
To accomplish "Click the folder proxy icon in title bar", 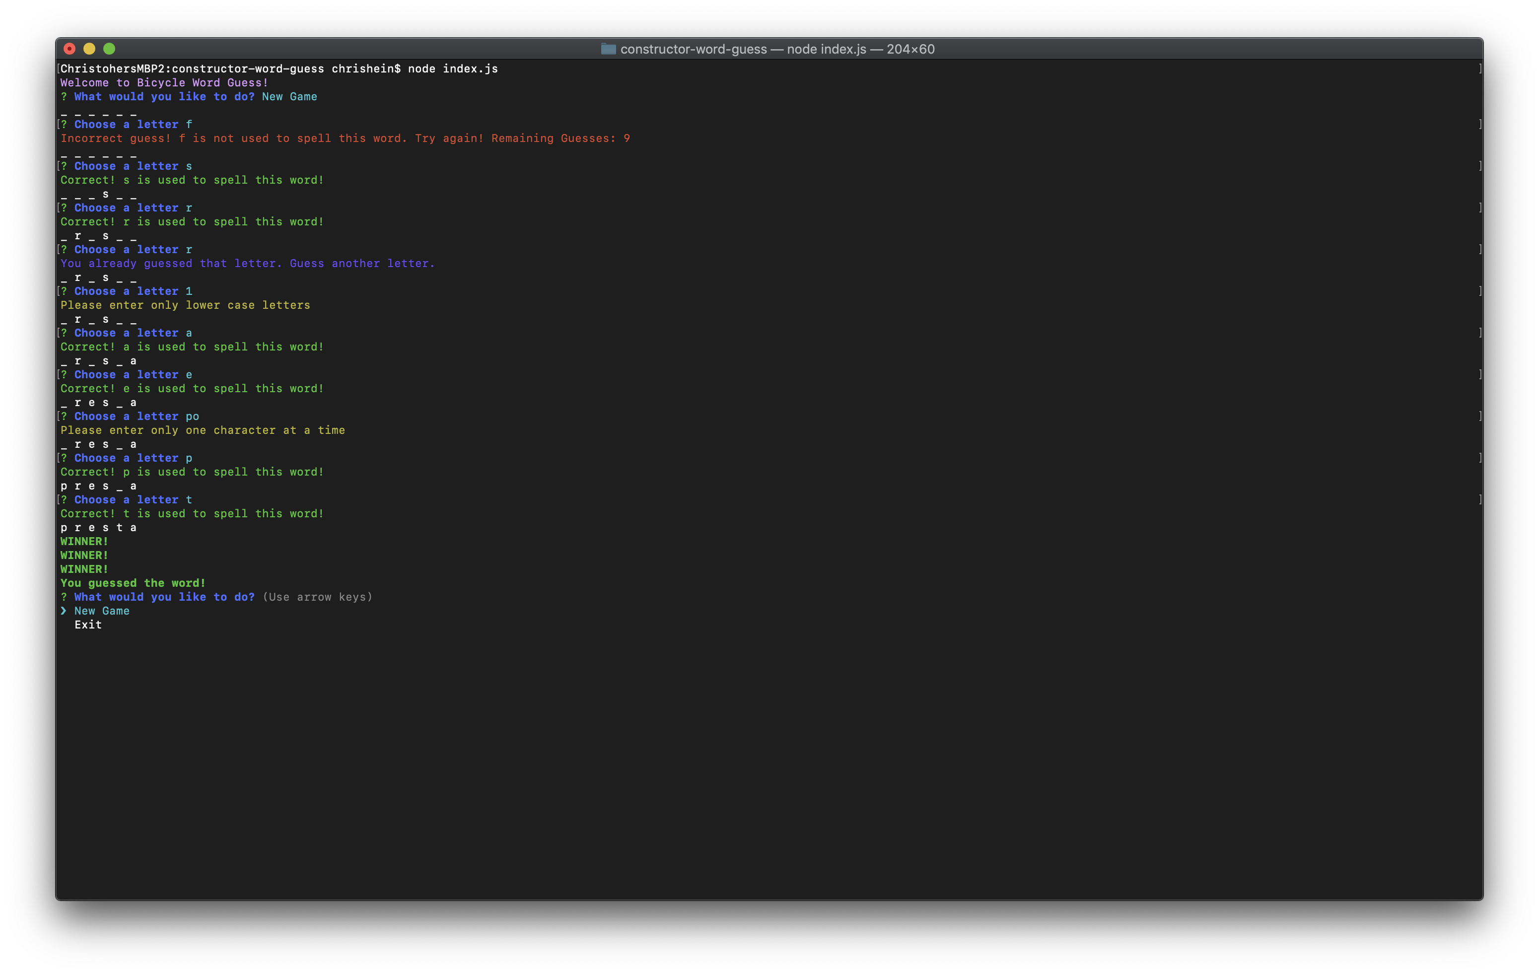I will (608, 49).
